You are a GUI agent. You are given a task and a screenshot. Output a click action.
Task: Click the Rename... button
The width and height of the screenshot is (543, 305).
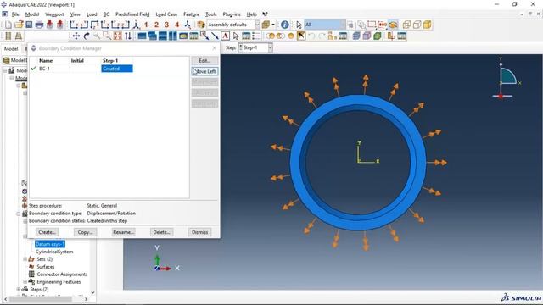[123, 232]
